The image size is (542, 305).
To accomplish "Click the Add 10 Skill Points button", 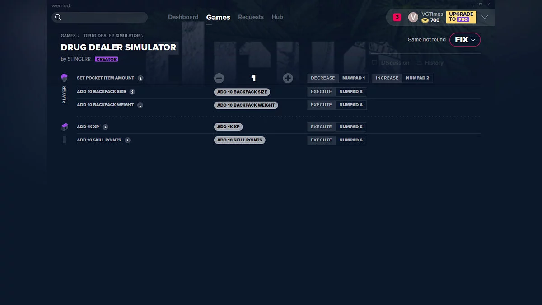I will [x=239, y=140].
